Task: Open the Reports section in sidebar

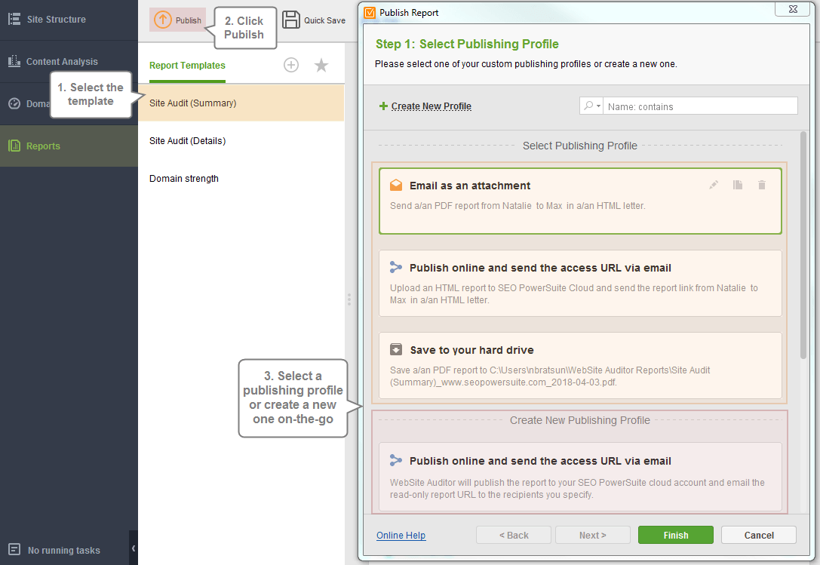Action: (x=69, y=146)
